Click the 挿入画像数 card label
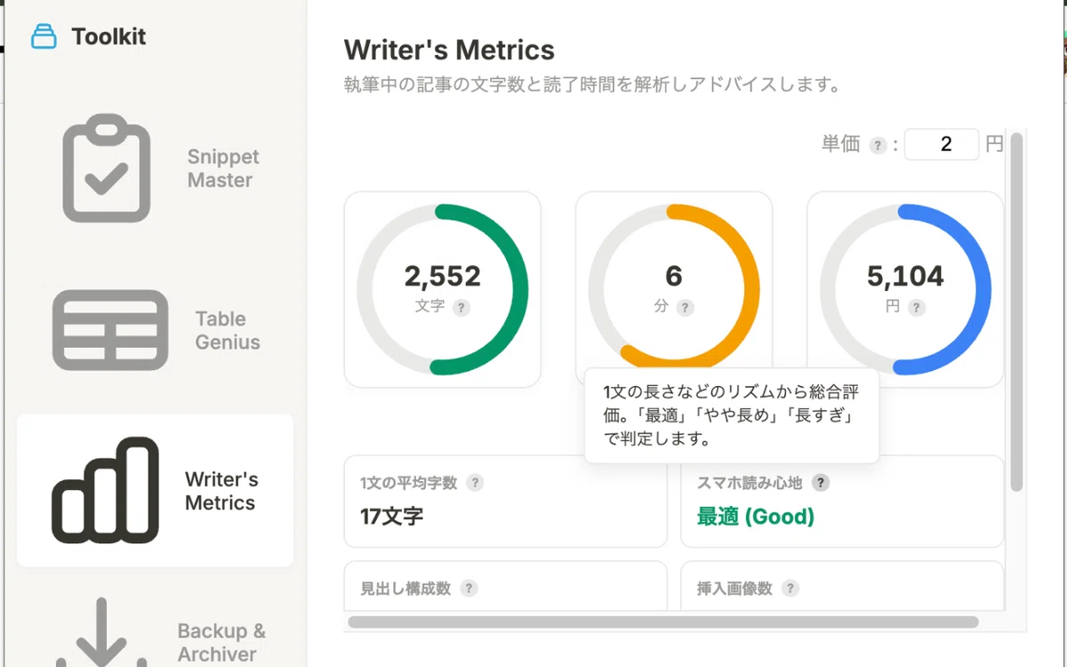Image resolution: width=1067 pixels, height=667 pixels. [734, 588]
